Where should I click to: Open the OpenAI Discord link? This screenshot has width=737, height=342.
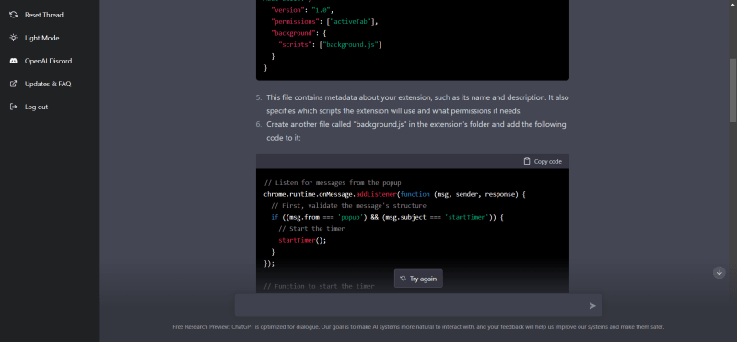click(48, 61)
